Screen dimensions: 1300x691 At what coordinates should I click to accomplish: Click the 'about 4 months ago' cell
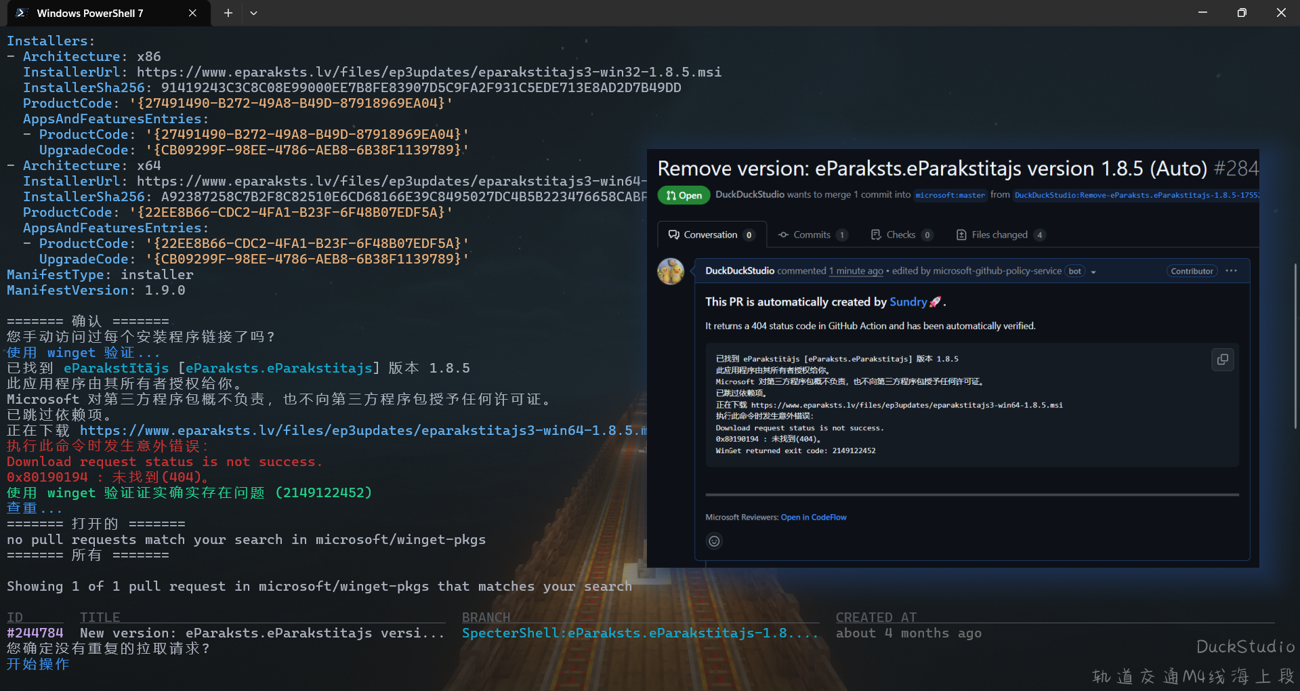908,633
